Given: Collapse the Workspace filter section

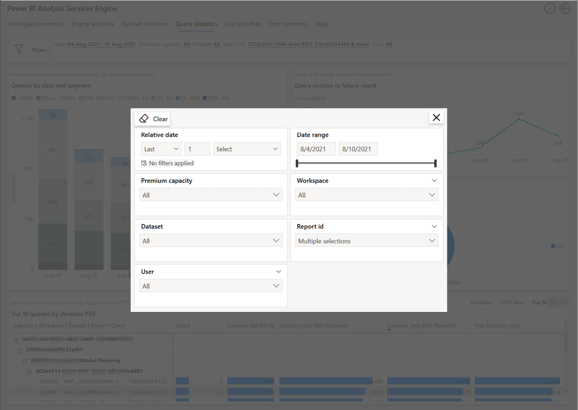Looking at the screenshot, I should (x=434, y=181).
